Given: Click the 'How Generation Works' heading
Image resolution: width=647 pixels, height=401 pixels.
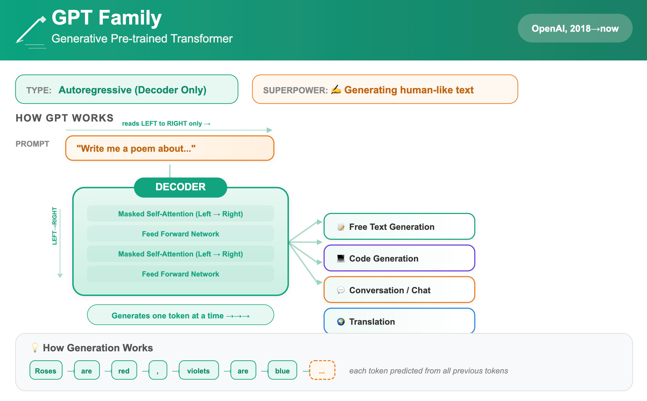Looking at the screenshot, I should [x=98, y=348].
